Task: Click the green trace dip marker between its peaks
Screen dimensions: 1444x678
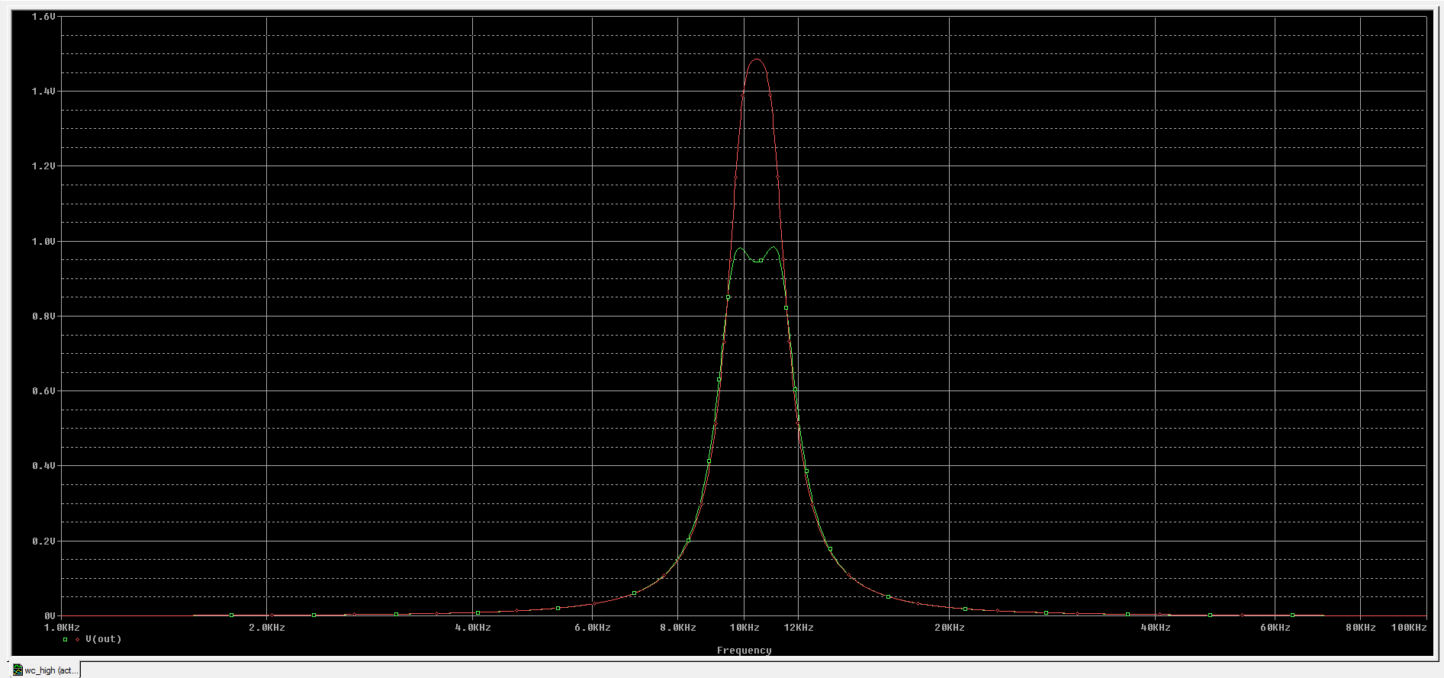Action: click(761, 261)
